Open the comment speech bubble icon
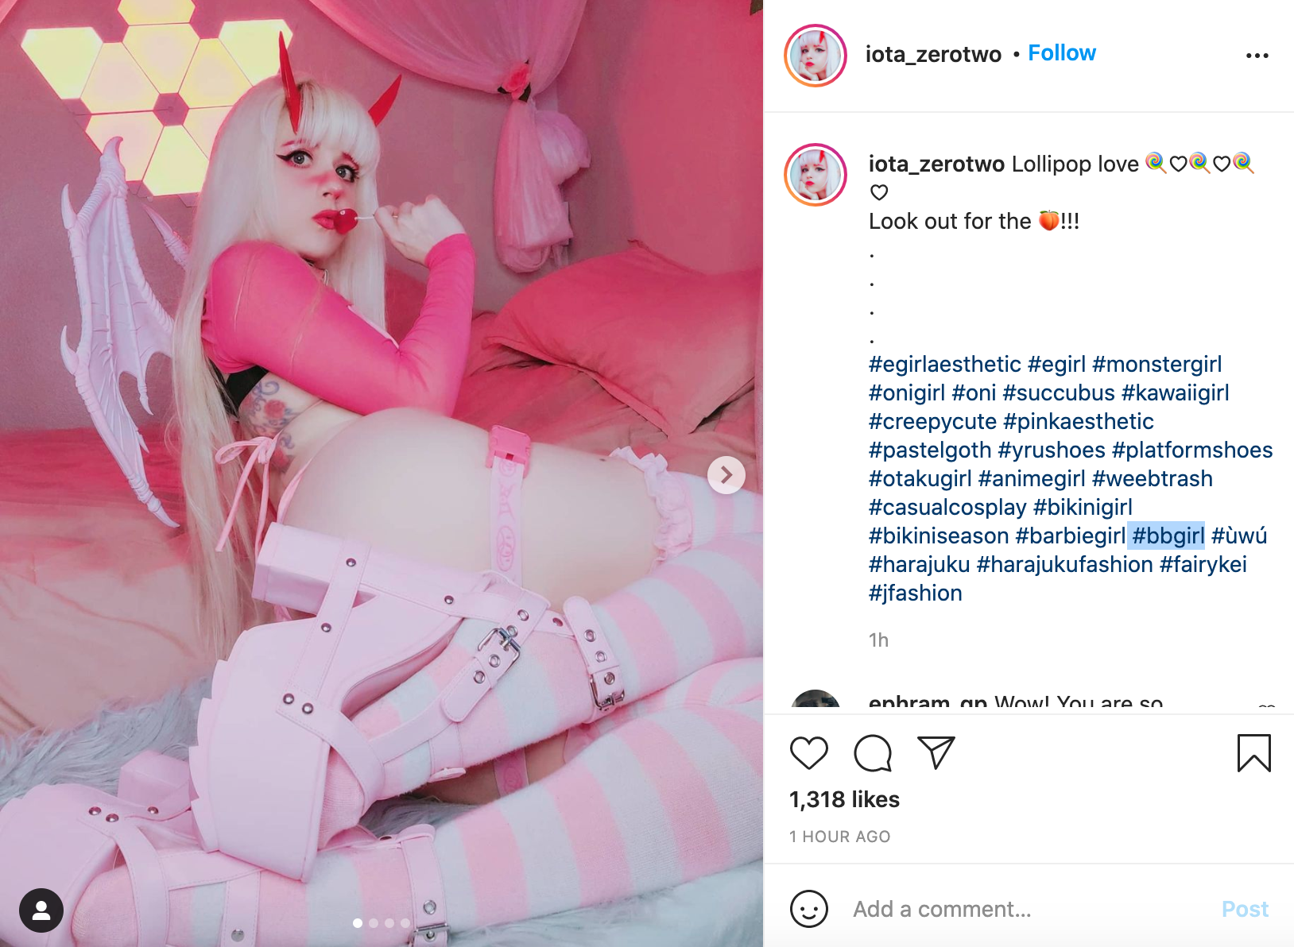 [x=873, y=753]
